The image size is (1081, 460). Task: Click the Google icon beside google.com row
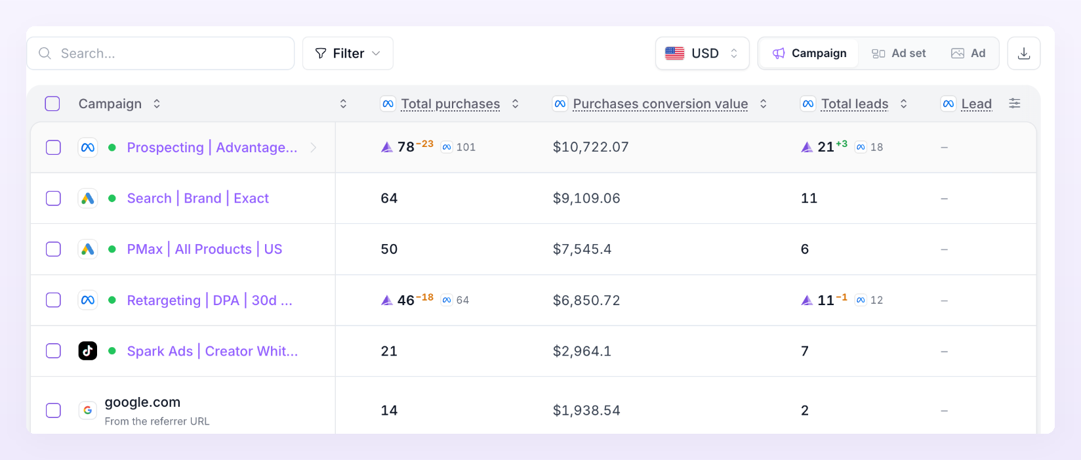[x=88, y=410]
